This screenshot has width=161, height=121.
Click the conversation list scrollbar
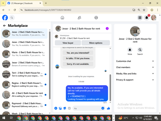coord(50,65)
